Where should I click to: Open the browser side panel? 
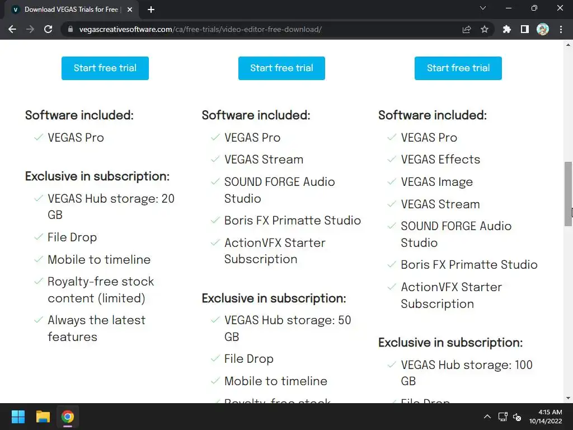tap(525, 30)
